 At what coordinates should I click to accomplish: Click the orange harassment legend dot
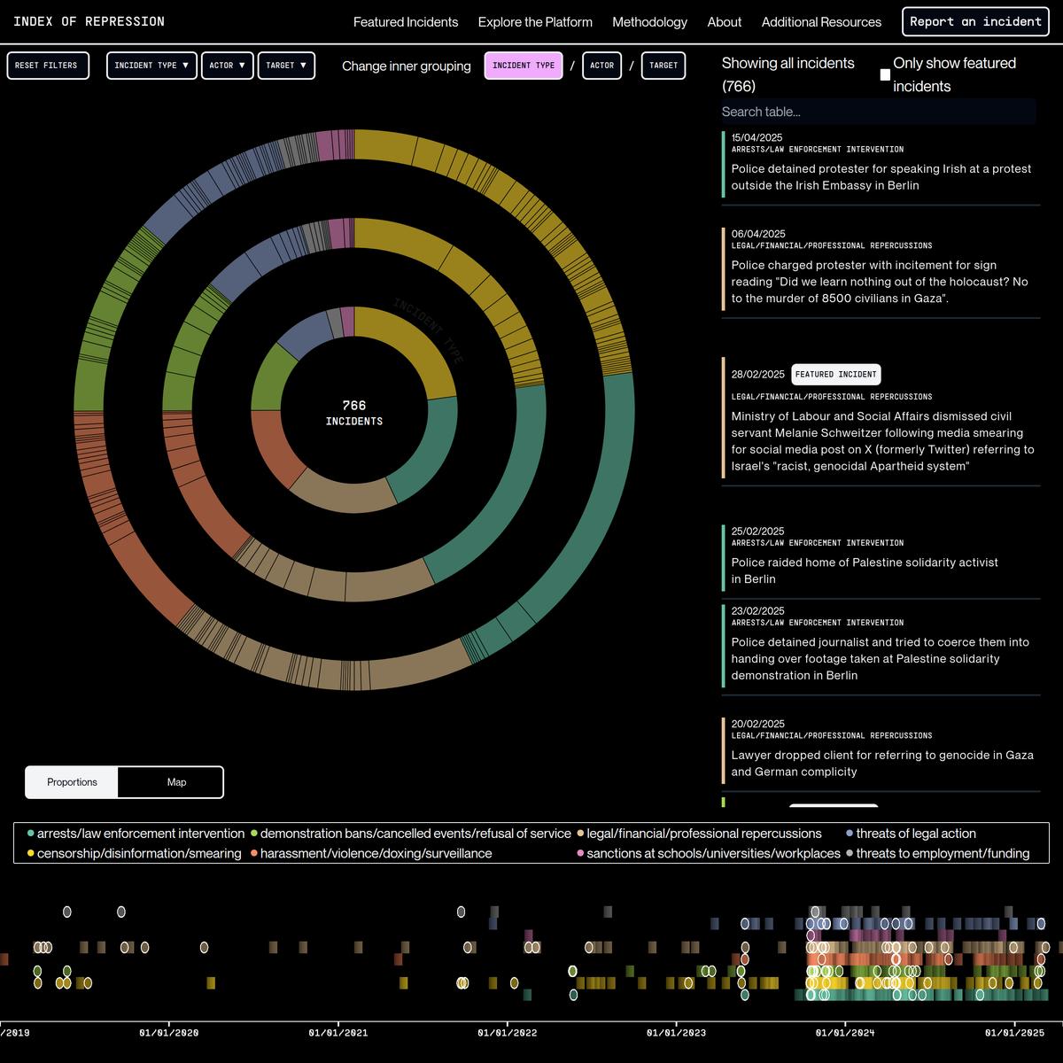pyautogui.click(x=254, y=854)
